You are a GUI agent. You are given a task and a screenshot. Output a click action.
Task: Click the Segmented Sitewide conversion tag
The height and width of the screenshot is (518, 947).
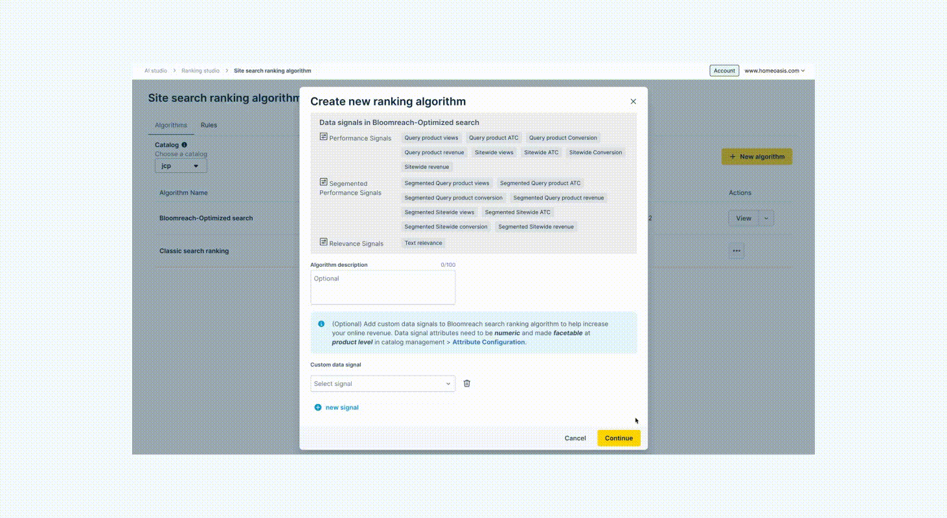tap(446, 227)
